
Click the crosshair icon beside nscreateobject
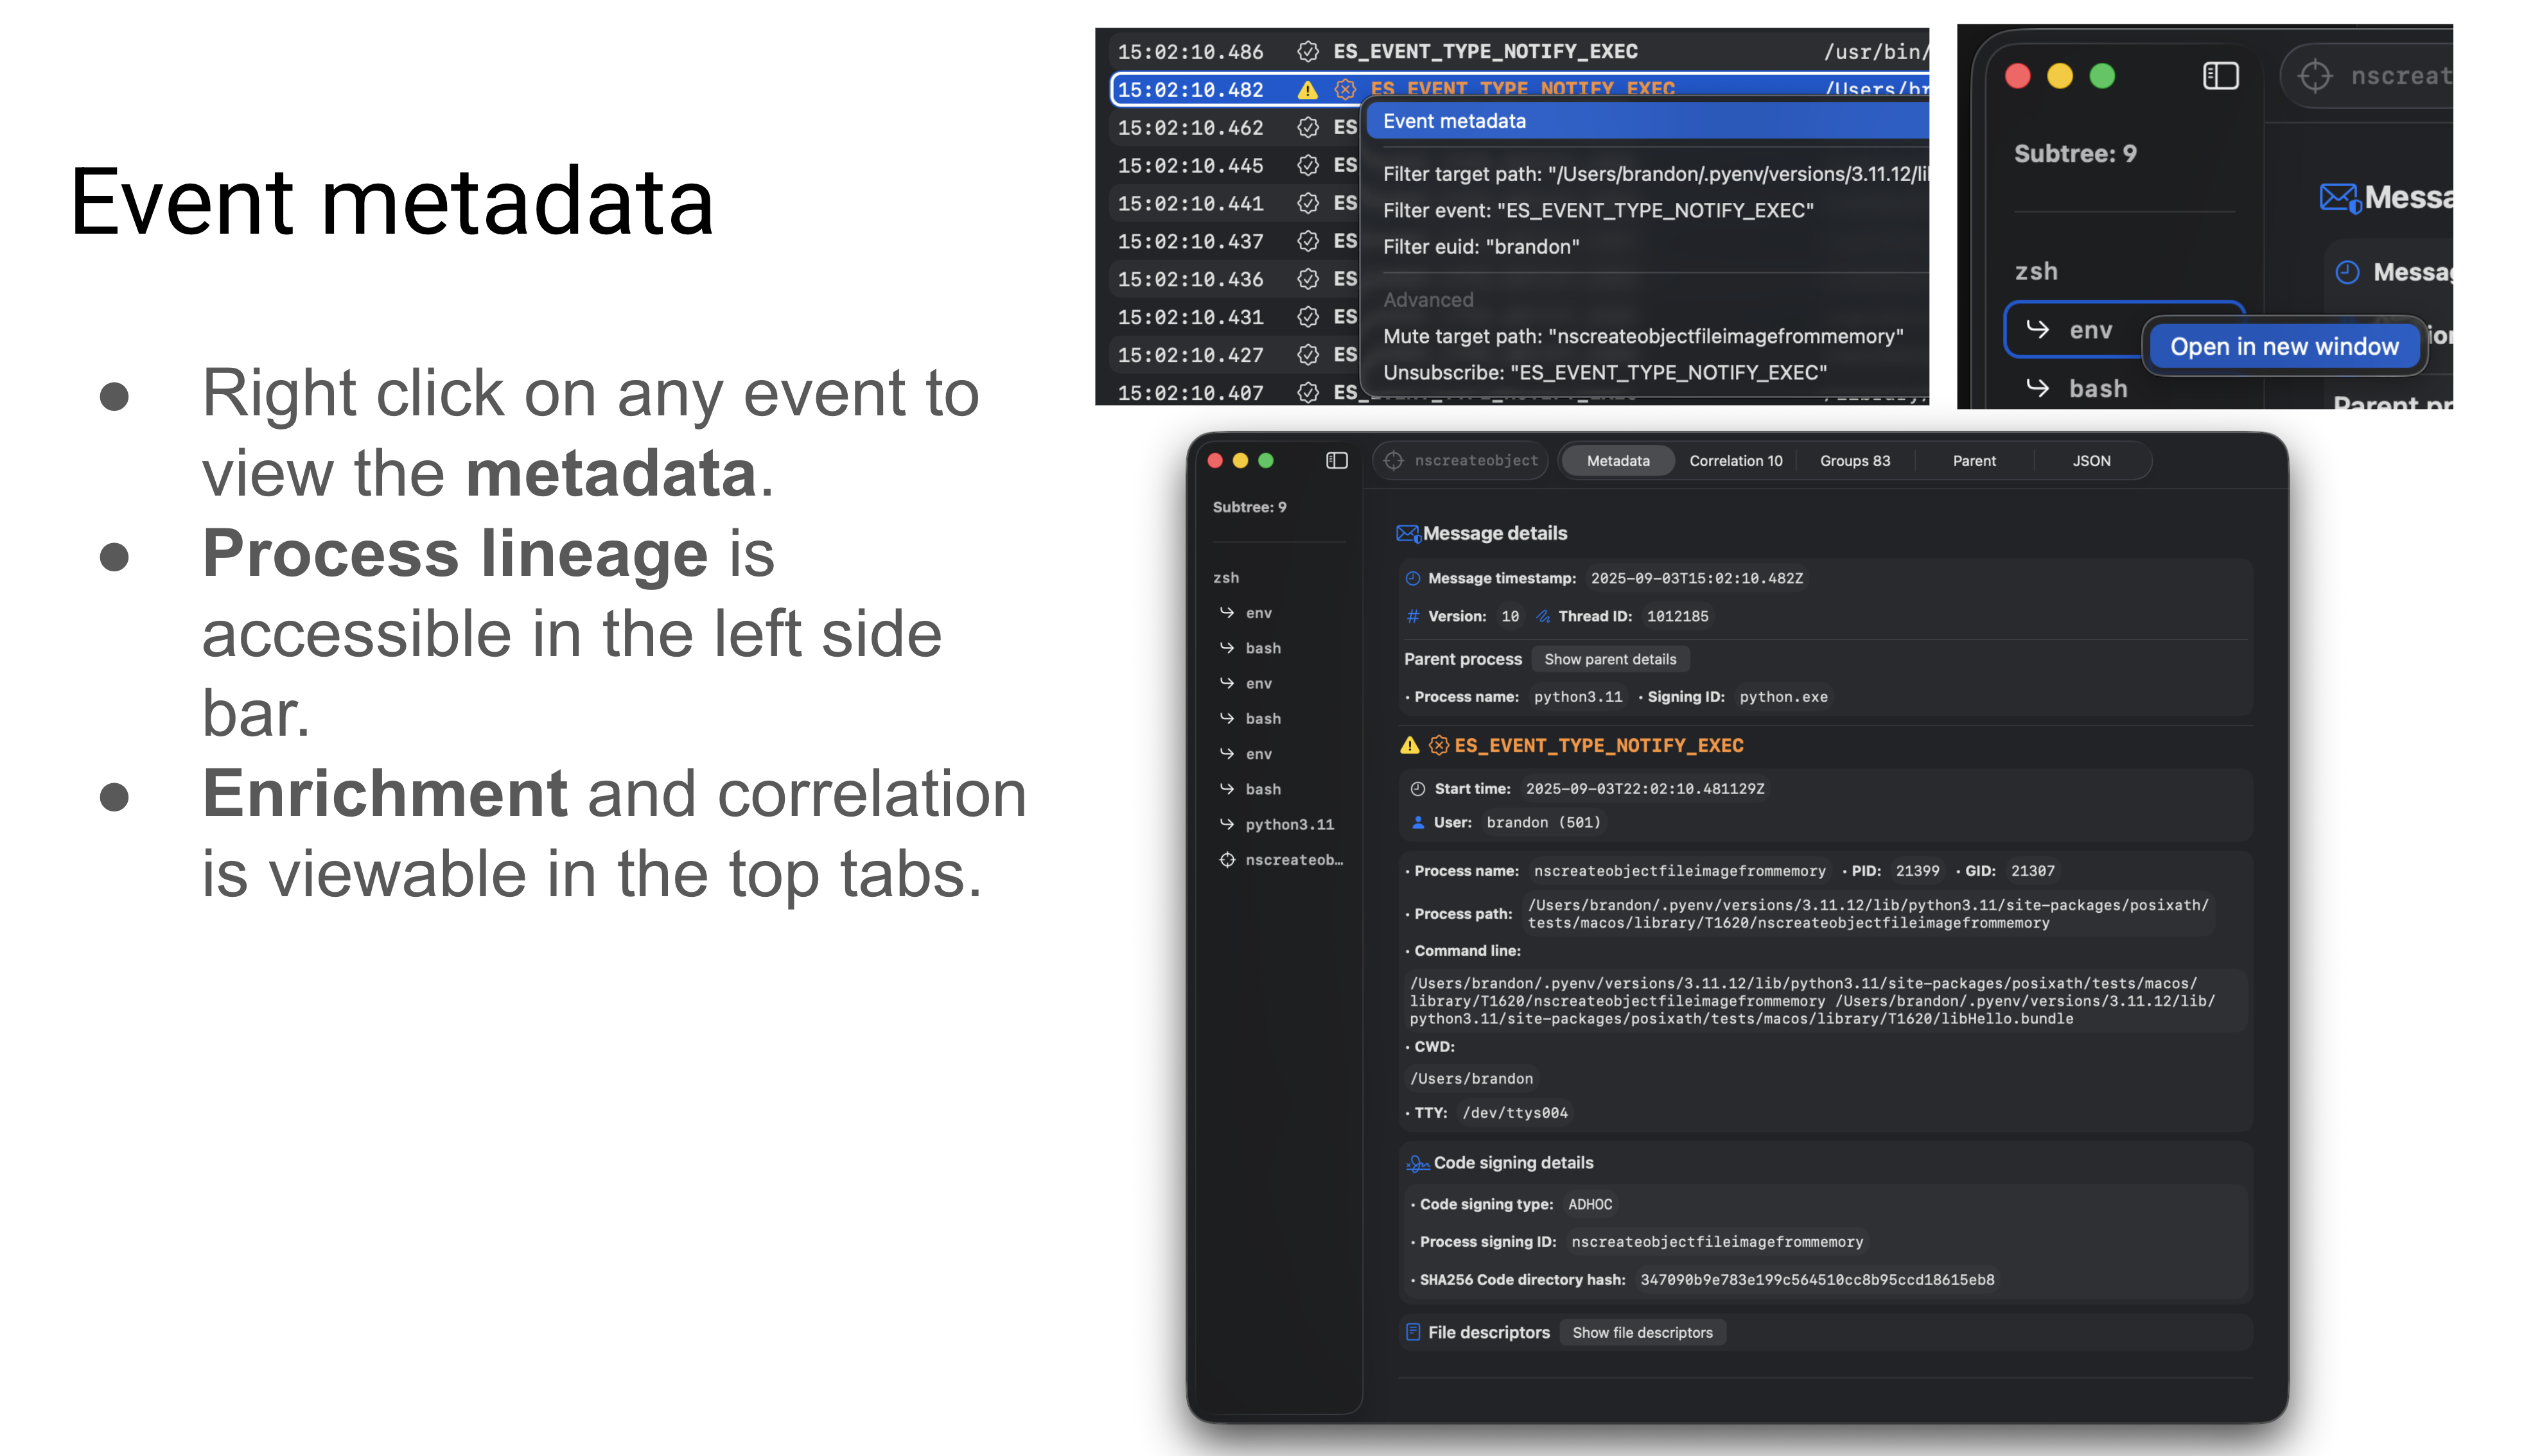pos(1394,461)
